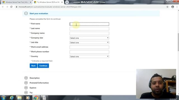Click the address bar URL
The width and height of the screenshot is (179, 100).
(50, 7)
